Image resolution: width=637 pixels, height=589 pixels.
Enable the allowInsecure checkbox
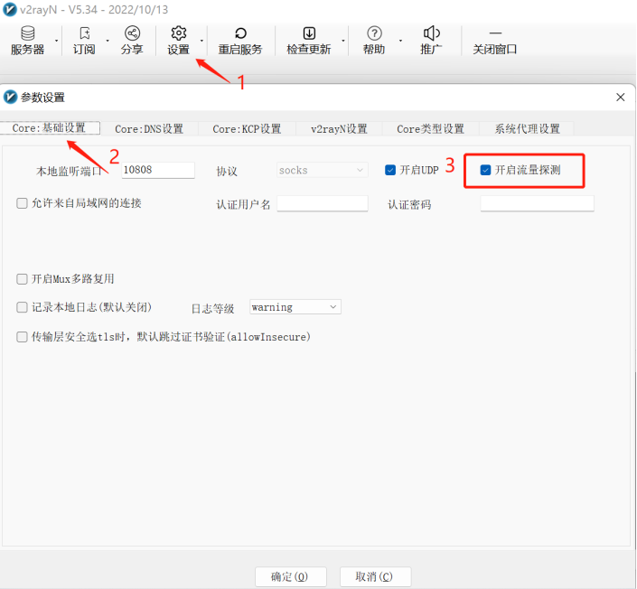point(22,337)
